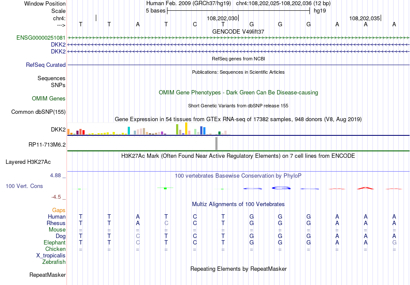
Task: Select the Dog alignment row label
Action: coord(60,236)
